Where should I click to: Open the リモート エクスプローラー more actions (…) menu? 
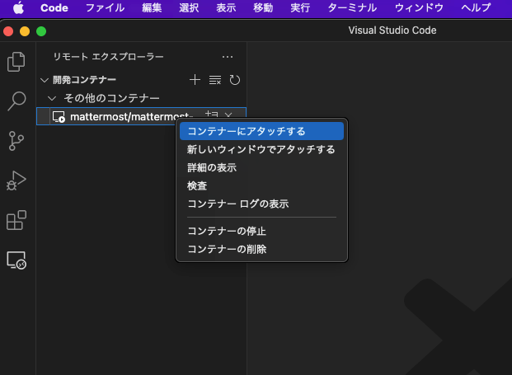coord(228,57)
